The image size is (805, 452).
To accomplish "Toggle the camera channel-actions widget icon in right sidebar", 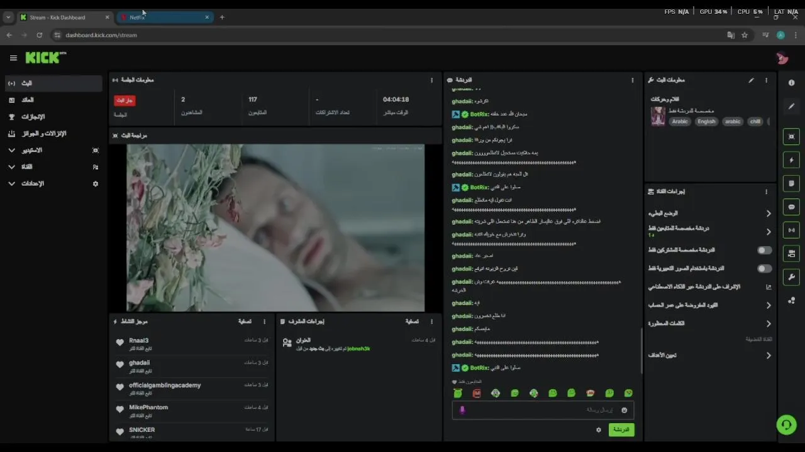I will pos(791,253).
